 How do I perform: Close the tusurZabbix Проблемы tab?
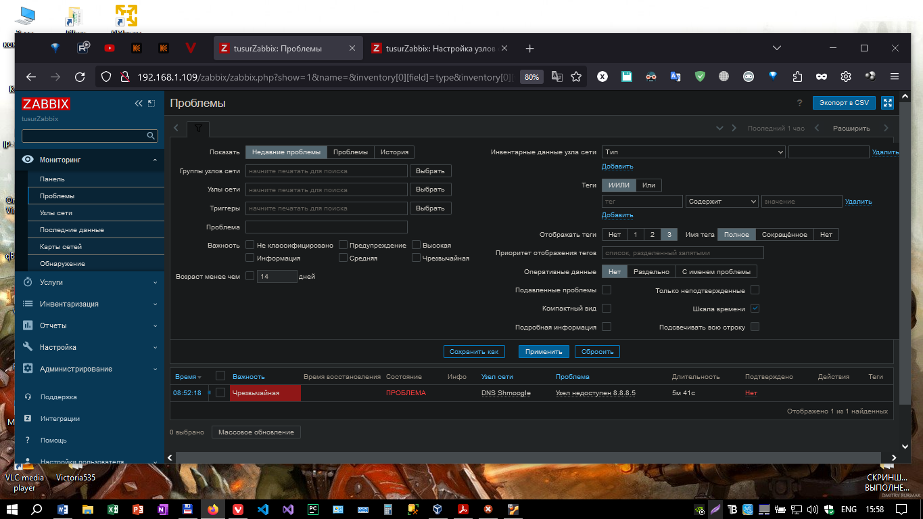pos(352,49)
